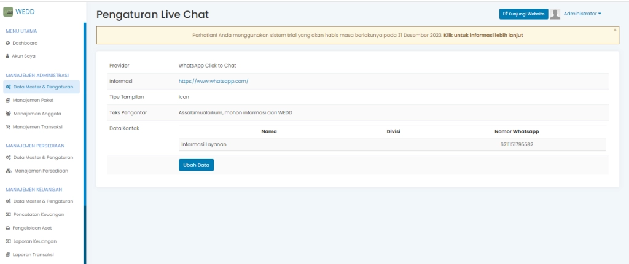Open Laporan Transaksi in sidebar

pos(39,255)
